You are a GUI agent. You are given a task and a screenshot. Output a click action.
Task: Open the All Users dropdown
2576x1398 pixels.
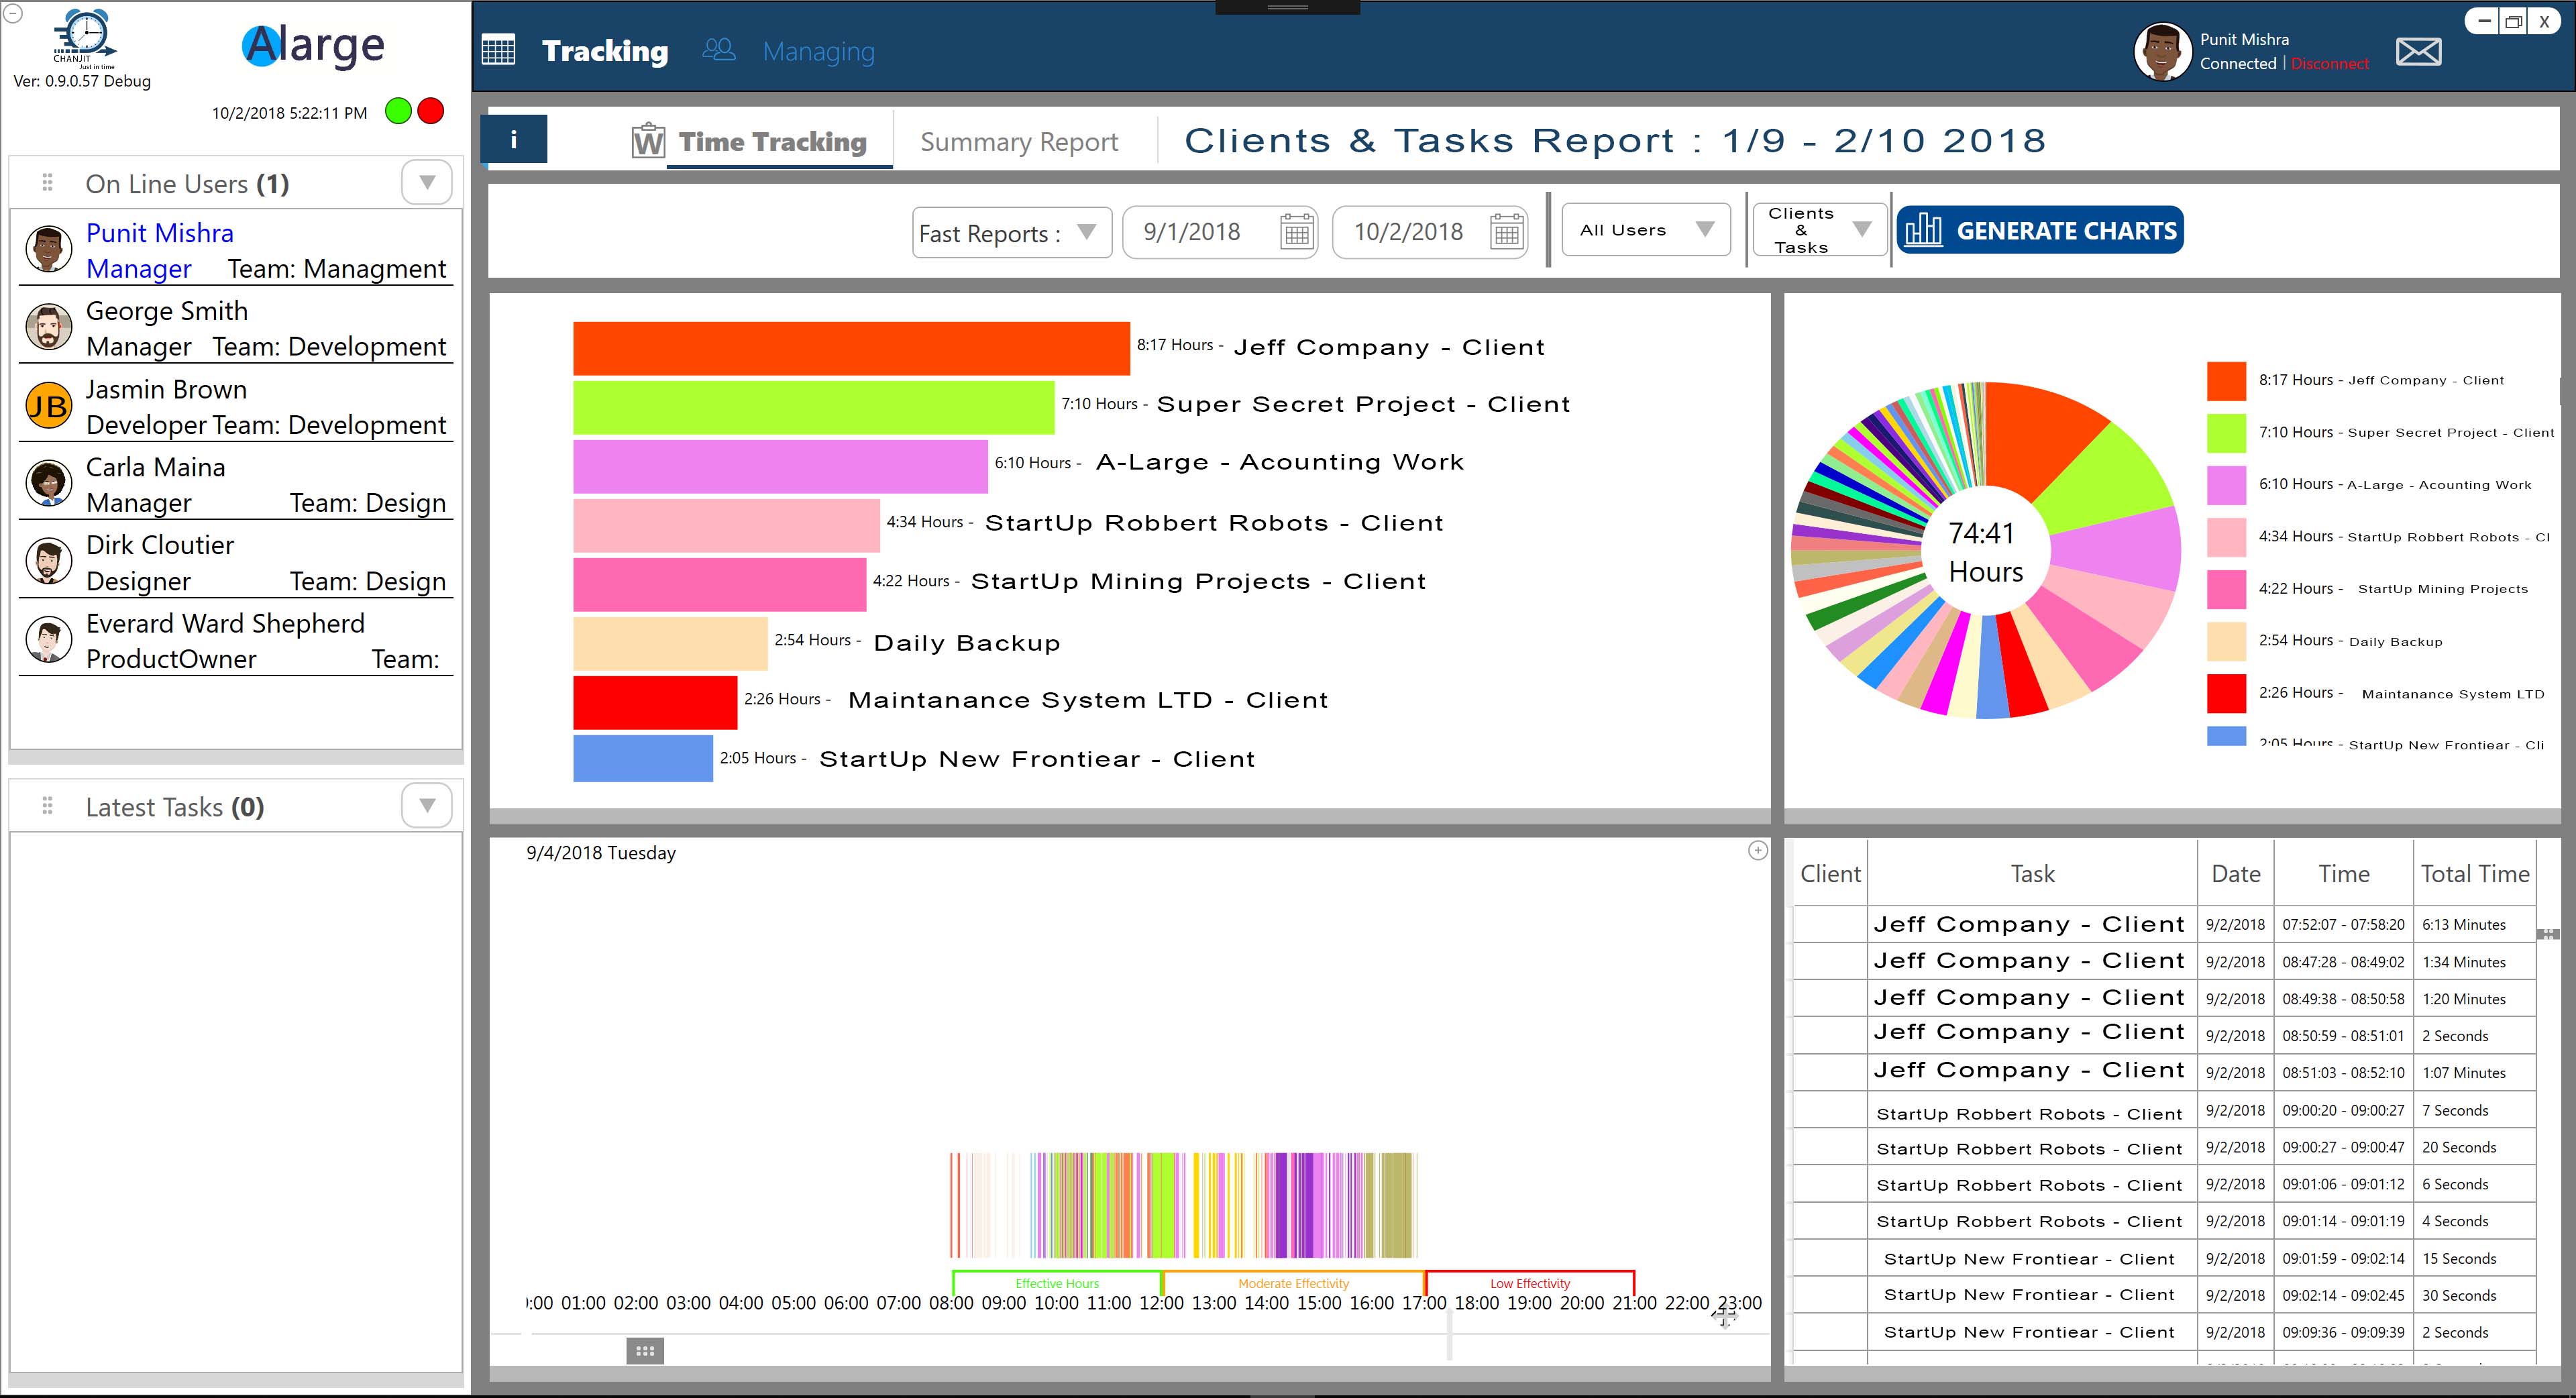[x=1705, y=230]
